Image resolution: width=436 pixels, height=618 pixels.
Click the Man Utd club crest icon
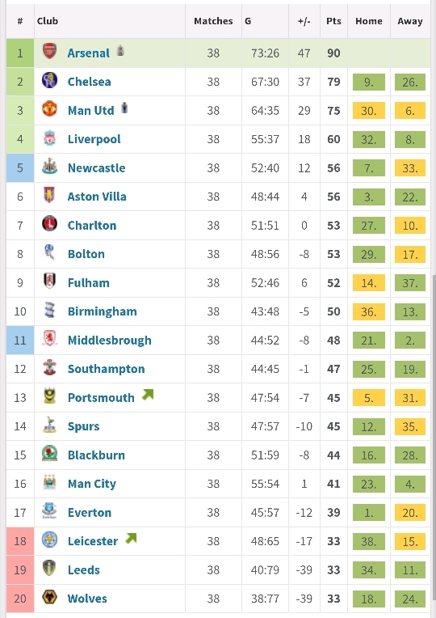pos(49,109)
